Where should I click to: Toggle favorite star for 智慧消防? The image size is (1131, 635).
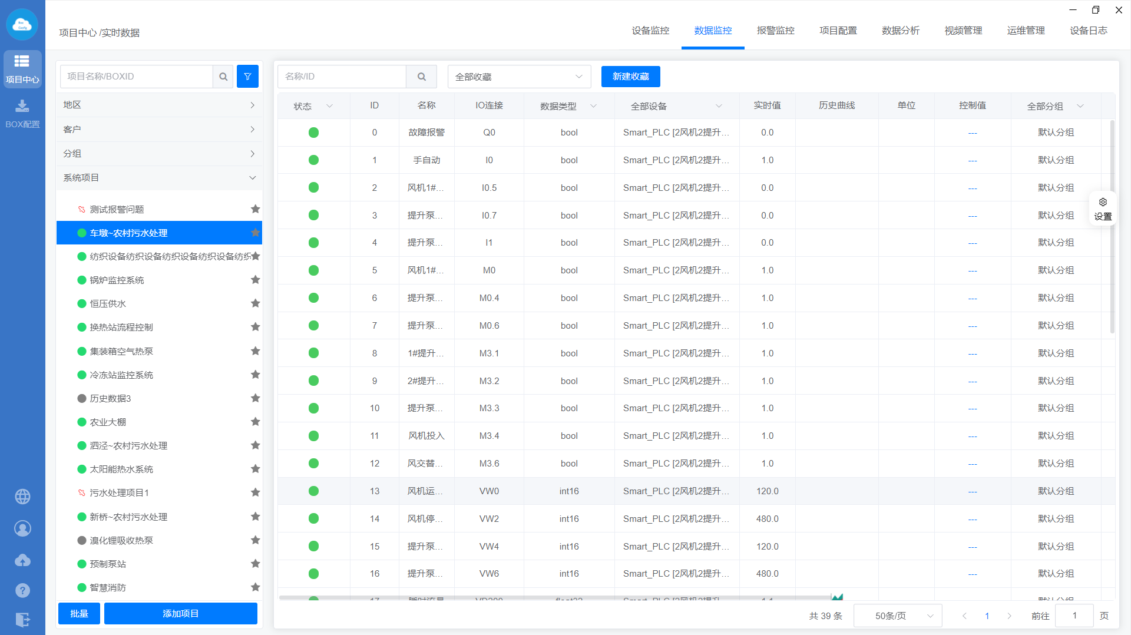[255, 587]
